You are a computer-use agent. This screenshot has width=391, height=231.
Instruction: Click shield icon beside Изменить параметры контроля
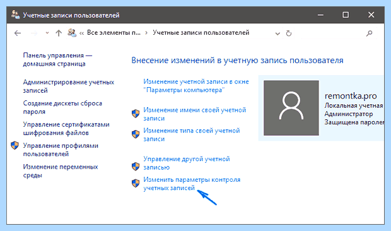pyautogui.click(x=136, y=184)
